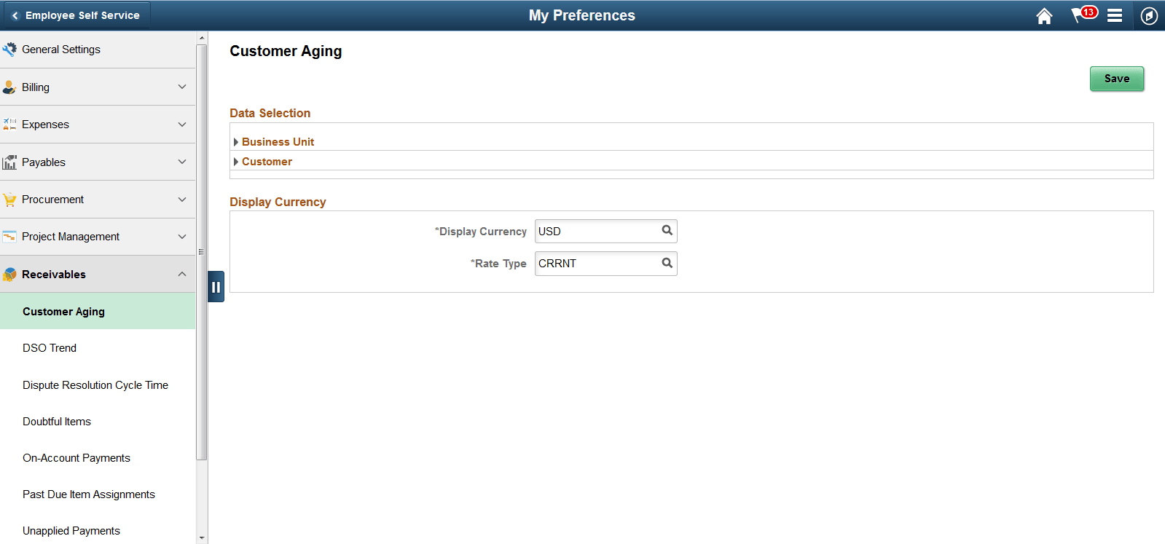Viewport: 1165px width, 544px height.
Task: Expand the Customer data selection row
Action: [236, 161]
